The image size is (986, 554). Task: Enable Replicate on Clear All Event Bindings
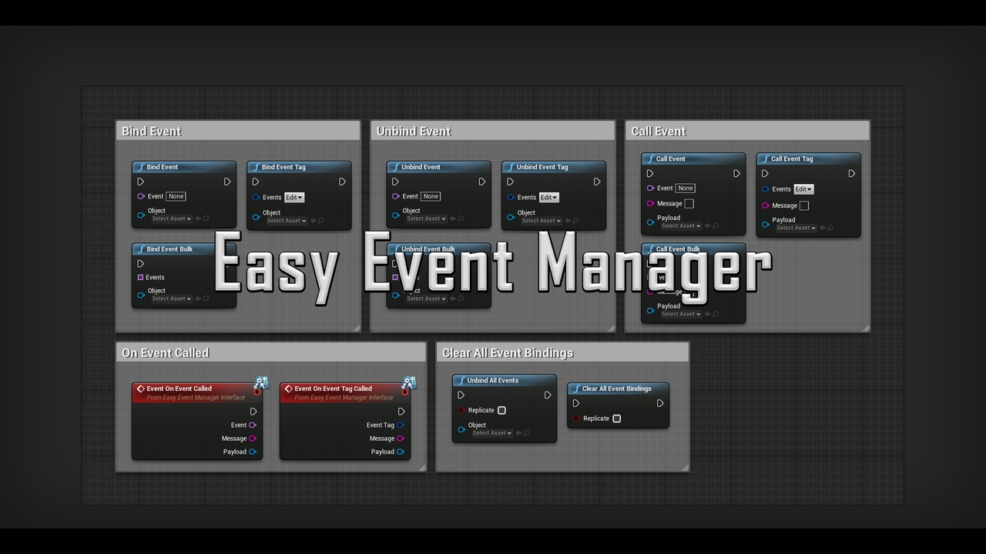pos(617,419)
